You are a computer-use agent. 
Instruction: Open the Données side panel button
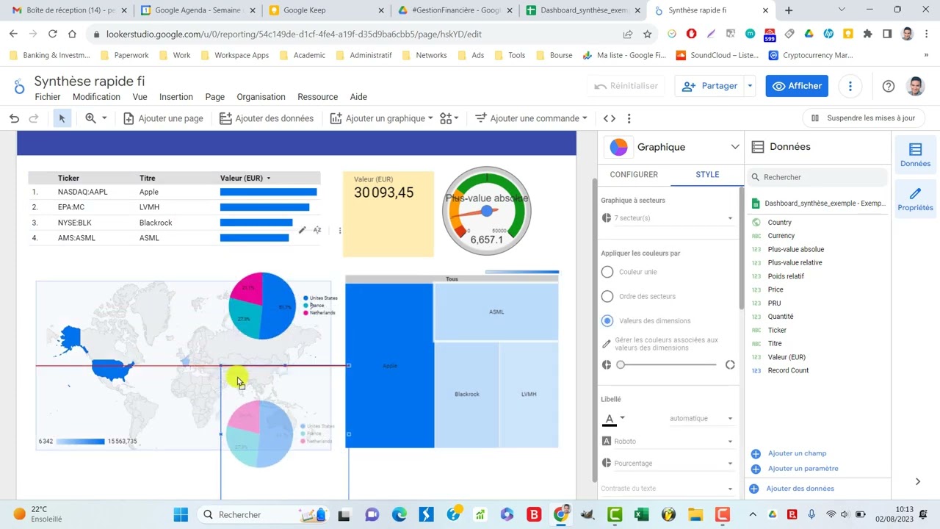pyautogui.click(x=915, y=155)
